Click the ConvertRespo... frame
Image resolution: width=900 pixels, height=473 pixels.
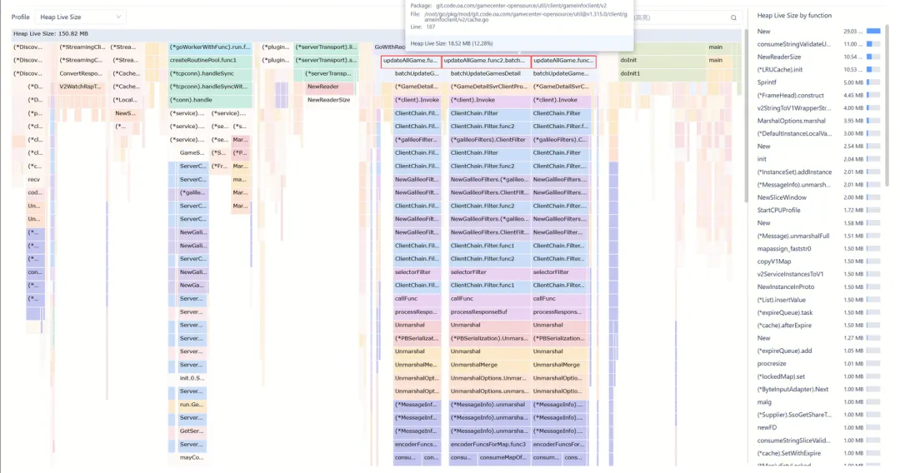(x=81, y=73)
